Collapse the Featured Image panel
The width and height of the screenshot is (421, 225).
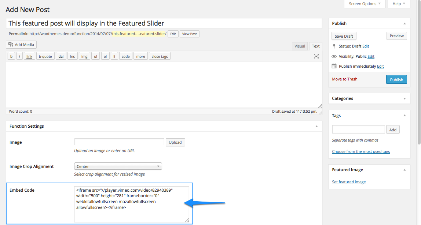tap(404, 170)
